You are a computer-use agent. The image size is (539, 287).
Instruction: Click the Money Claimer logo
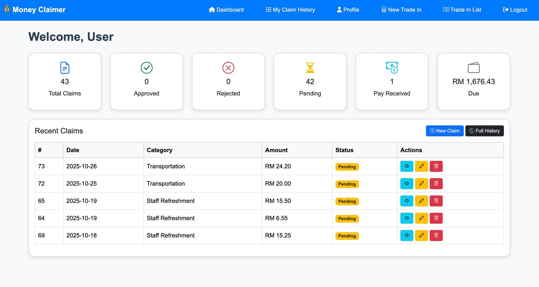(x=35, y=10)
